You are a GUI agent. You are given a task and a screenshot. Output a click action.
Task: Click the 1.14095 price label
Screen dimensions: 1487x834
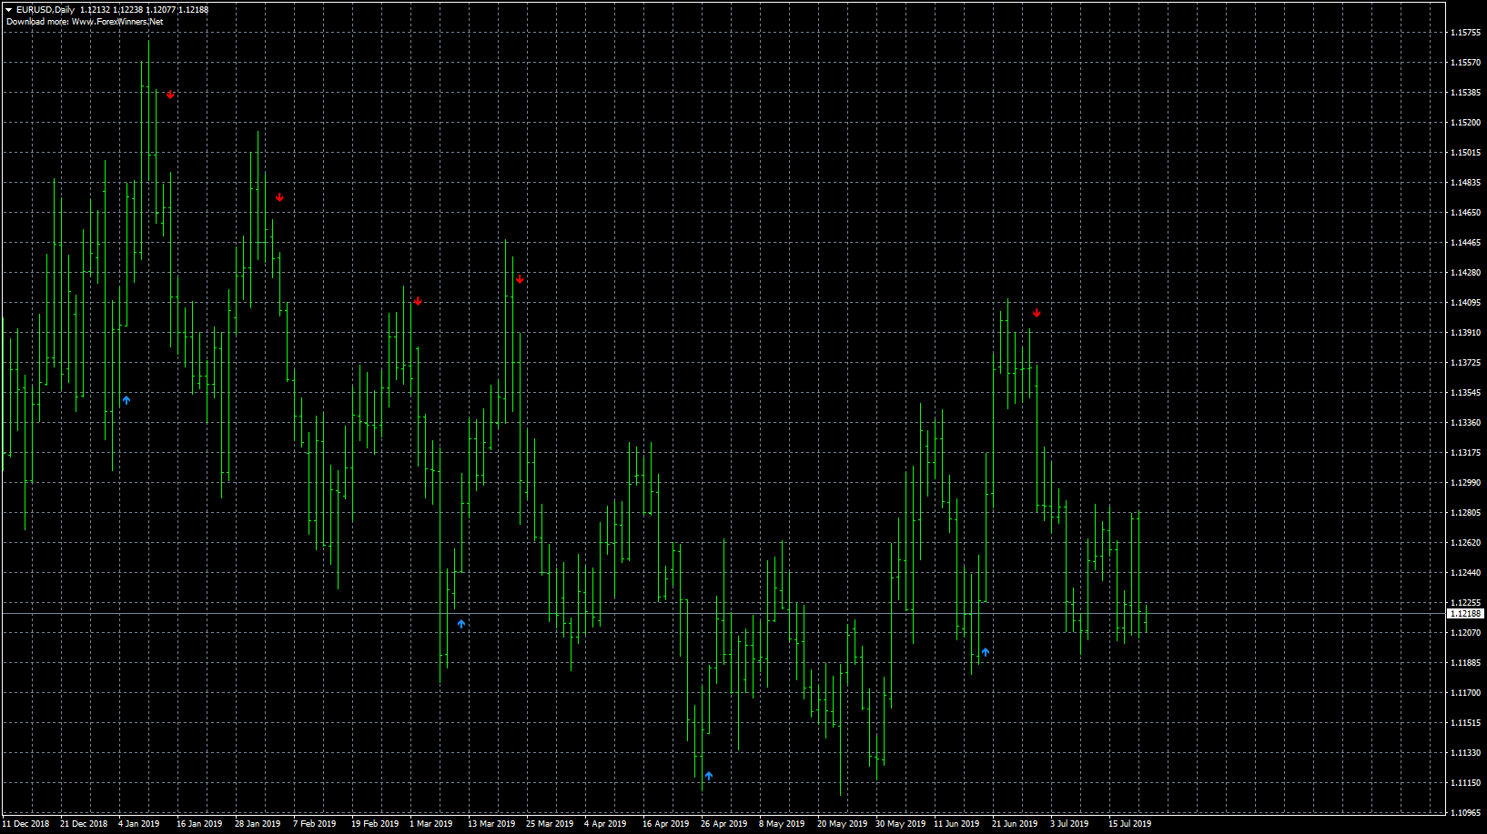point(1465,303)
